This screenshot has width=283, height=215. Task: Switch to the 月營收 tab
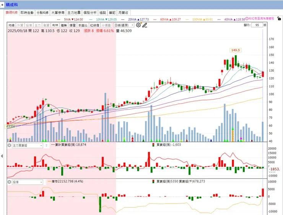point(124,13)
